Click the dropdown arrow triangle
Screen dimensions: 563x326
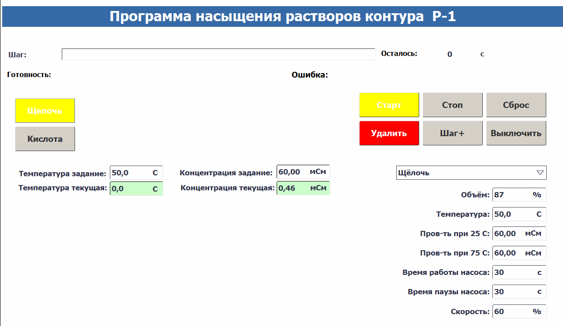(x=540, y=173)
